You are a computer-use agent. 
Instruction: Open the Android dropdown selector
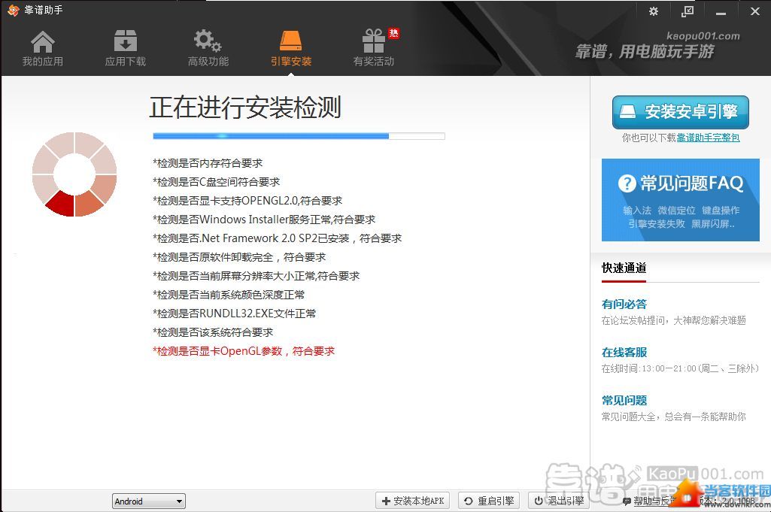149,501
